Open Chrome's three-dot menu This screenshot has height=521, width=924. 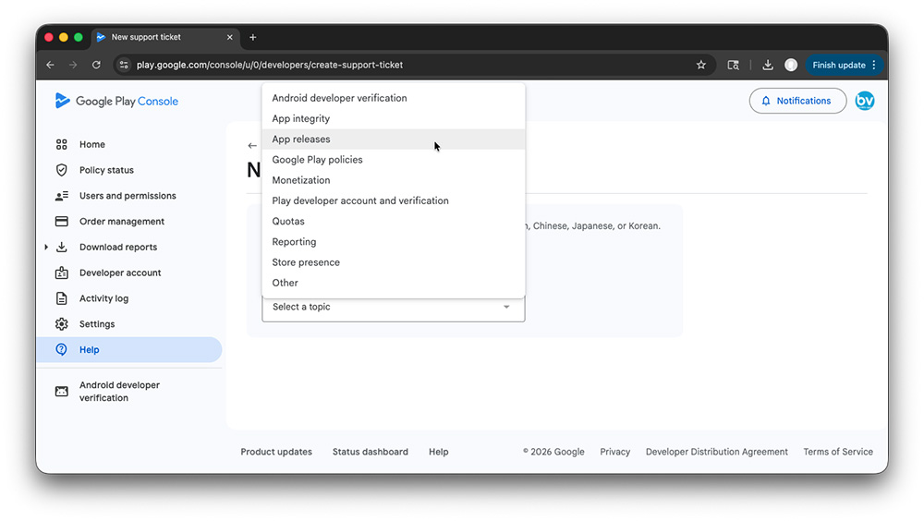[874, 65]
